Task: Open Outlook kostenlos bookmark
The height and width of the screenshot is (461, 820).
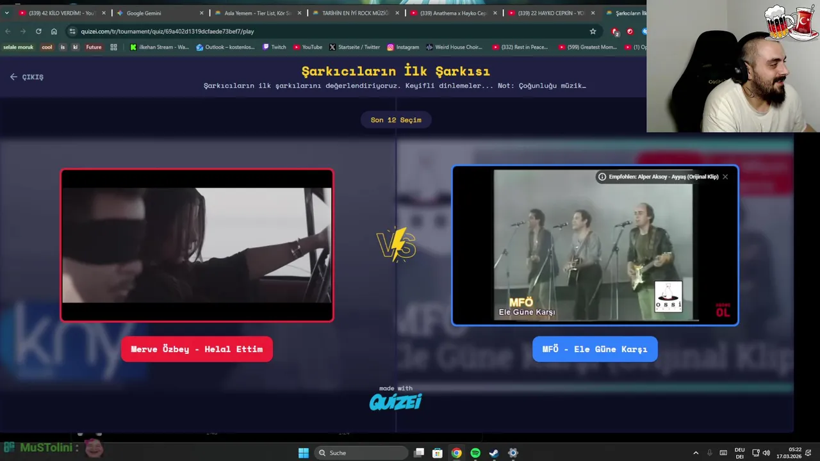Action: pos(225,47)
